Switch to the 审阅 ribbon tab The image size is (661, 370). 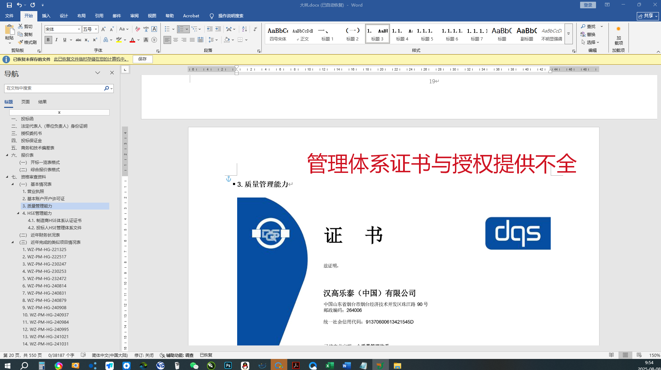tap(134, 16)
